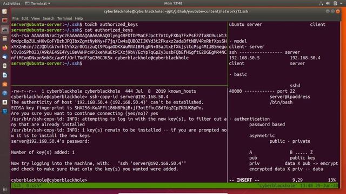The image size is (346, 194).
Task: Click '192.168.50.5' client IP in notes
Action: tap(244, 58)
